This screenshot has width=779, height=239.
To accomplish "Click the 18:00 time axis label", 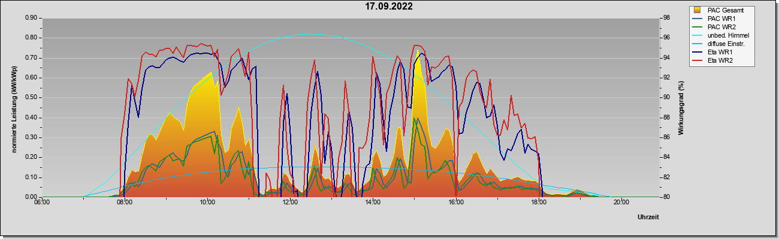I will pos(538,202).
